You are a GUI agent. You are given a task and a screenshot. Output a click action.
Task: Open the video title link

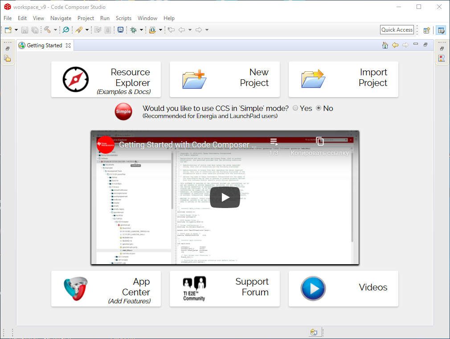click(188, 145)
